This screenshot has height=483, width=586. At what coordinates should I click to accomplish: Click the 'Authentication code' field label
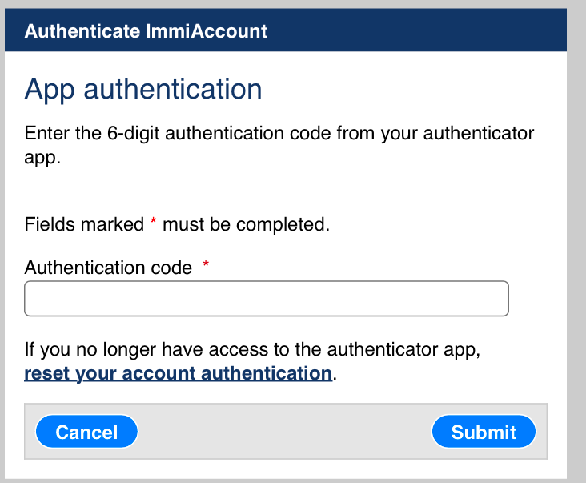tap(108, 268)
